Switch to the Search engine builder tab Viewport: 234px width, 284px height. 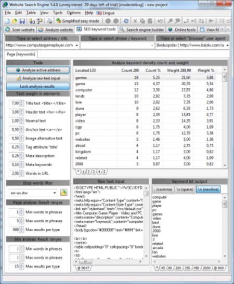click(x=141, y=30)
